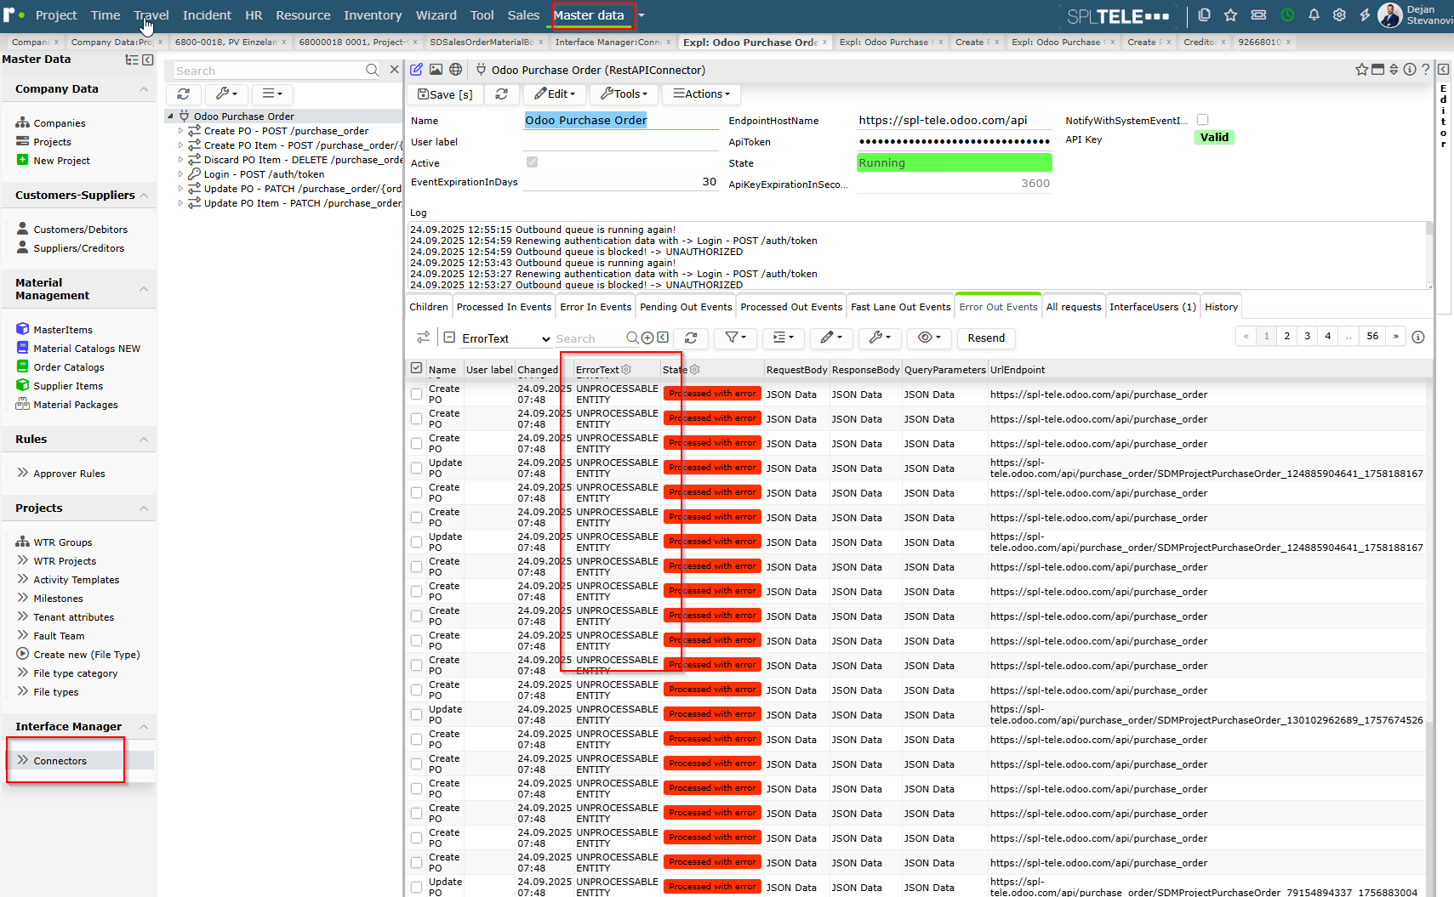Click the edit pencil-square icon beside image icon
1454x897 pixels.
pyautogui.click(x=416, y=70)
